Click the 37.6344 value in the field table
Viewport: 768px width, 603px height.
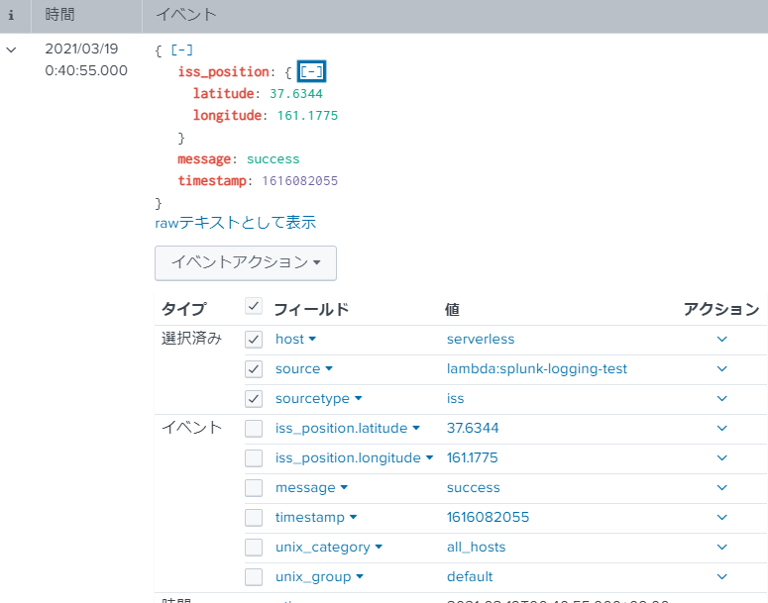coord(473,429)
